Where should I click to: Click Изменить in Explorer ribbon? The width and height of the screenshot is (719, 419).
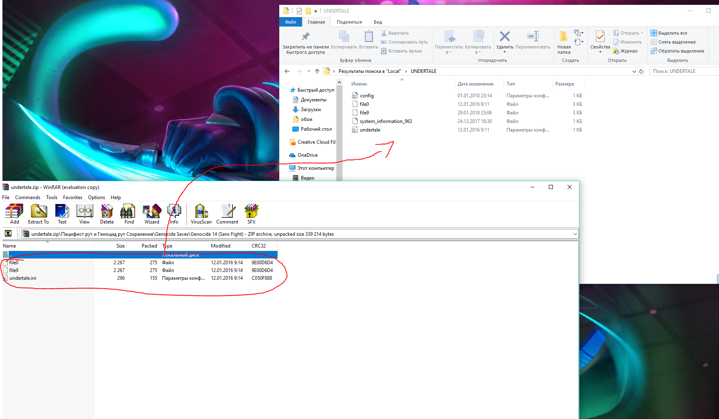coord(627,42)
